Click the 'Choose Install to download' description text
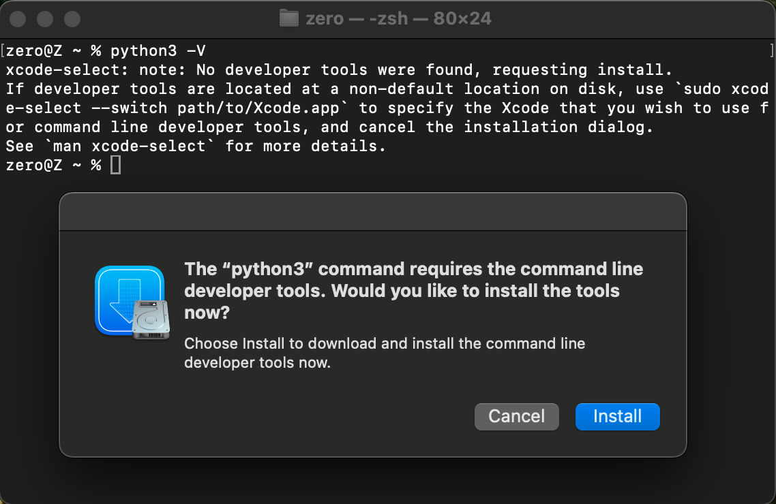The width and height of the screenshot is (776, 504). (385, 353)
